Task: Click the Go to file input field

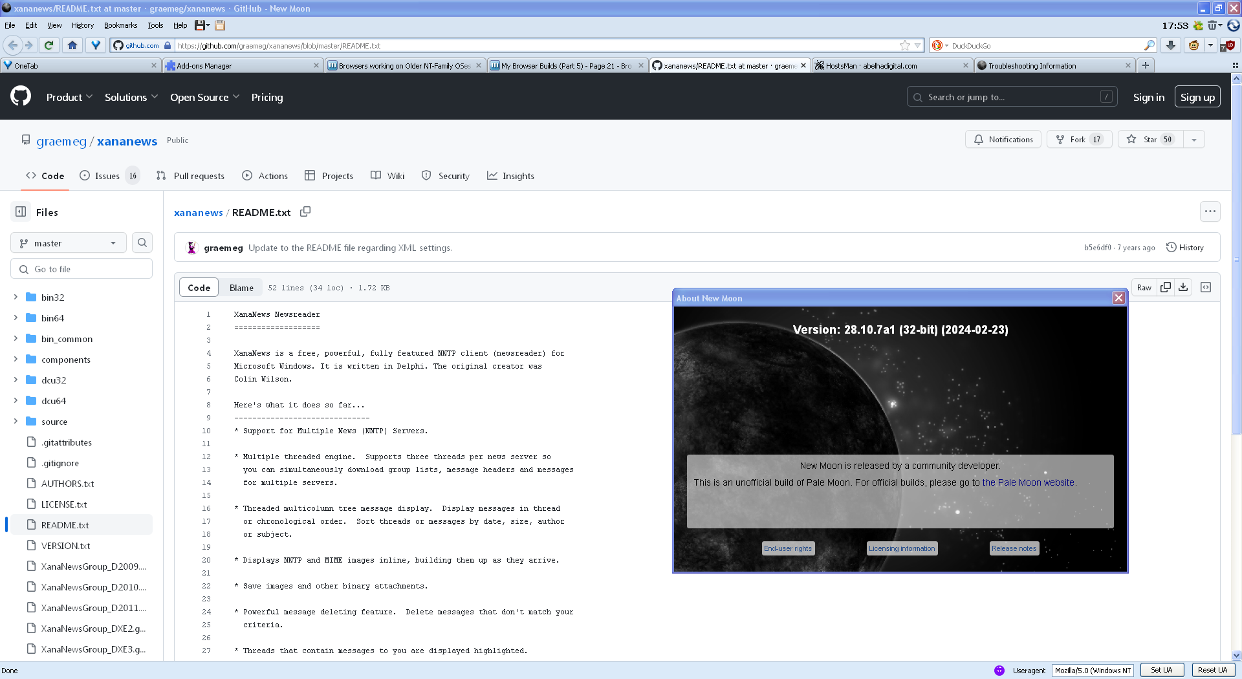Action: click(82, 269)
